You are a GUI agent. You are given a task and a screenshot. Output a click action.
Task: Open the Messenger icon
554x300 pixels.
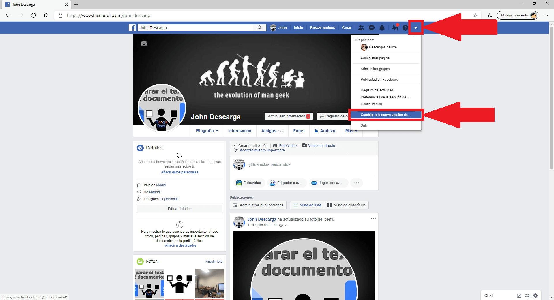[372, 28]
